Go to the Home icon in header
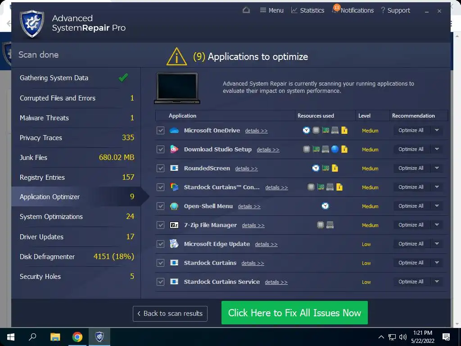Viewport: 461px width, 346px height. [x=246, y=10]
